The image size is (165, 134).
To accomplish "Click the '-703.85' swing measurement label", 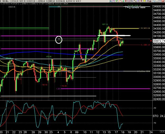I will pyautogui.click(x=64, y=86).
